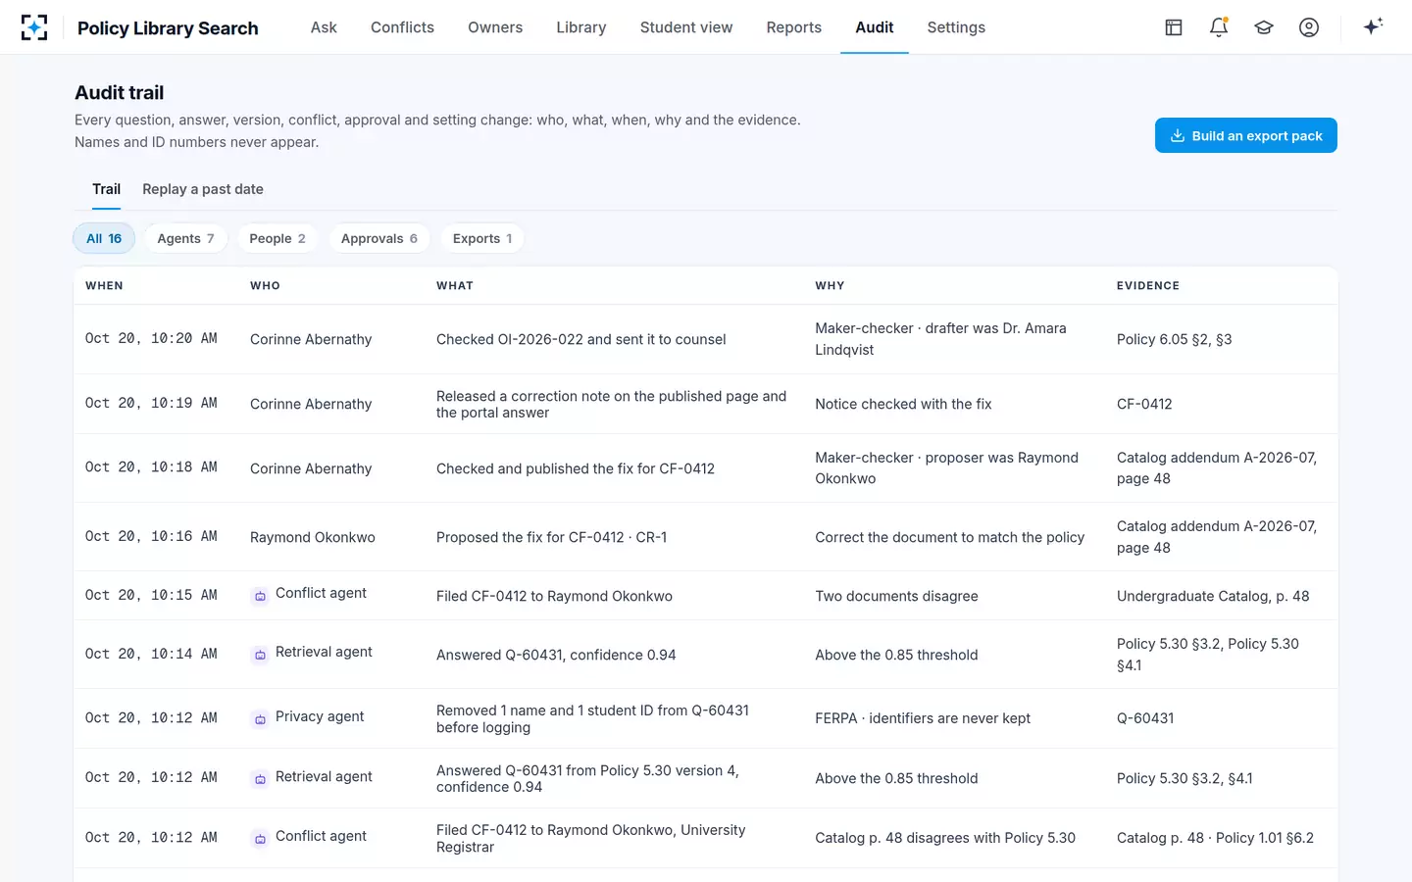Click the Policy Library Search logo icon
The height and width of the screenshot is (882, 1412).
(34, 27)
